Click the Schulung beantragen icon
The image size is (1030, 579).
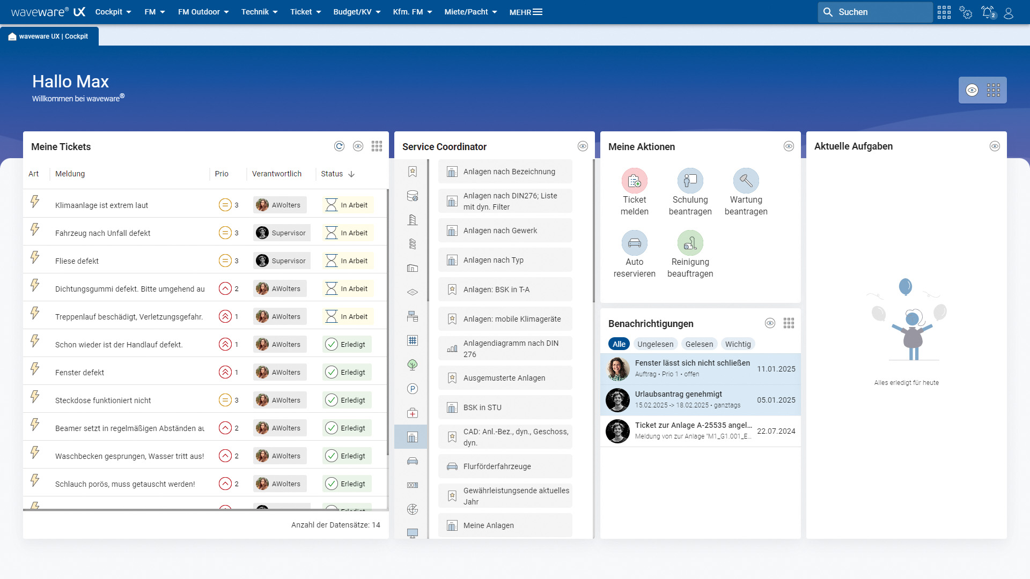[x=690, y=181]
